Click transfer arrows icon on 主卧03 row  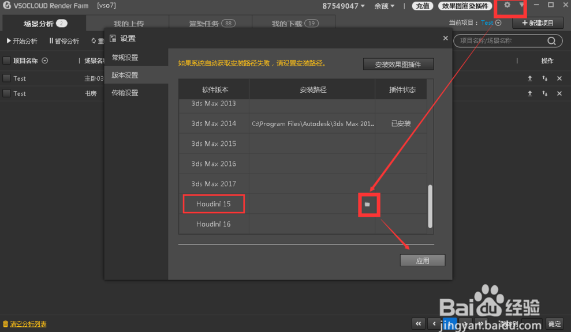[x=545, y=78]
